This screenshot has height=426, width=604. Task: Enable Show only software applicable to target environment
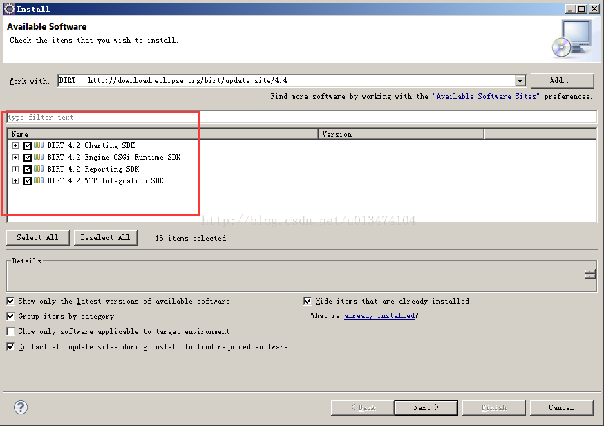[x=11, y=331]
